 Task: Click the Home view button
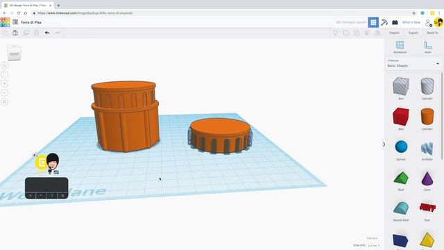pyautogui.click(x=5, y=65)
